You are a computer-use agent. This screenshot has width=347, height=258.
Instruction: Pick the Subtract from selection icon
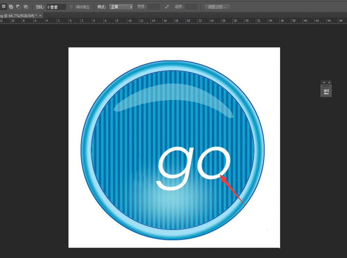(x=18, y=7)
